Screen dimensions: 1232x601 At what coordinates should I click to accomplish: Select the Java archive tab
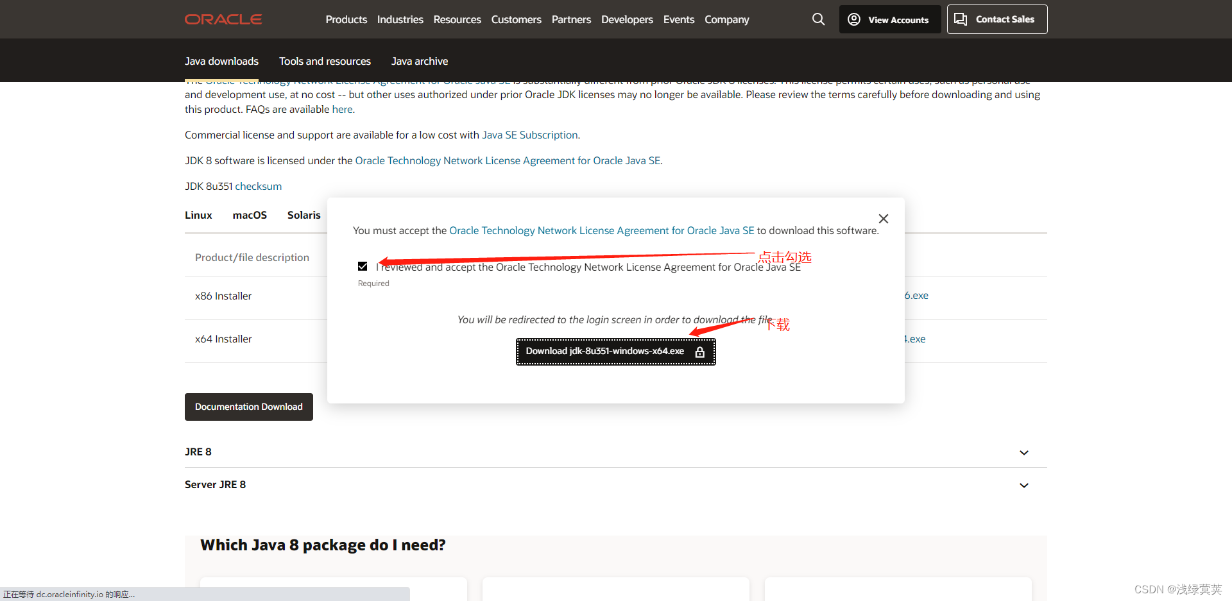420,61
